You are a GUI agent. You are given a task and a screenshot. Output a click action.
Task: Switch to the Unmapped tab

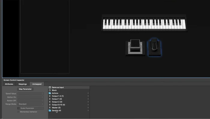click(37, 84)
